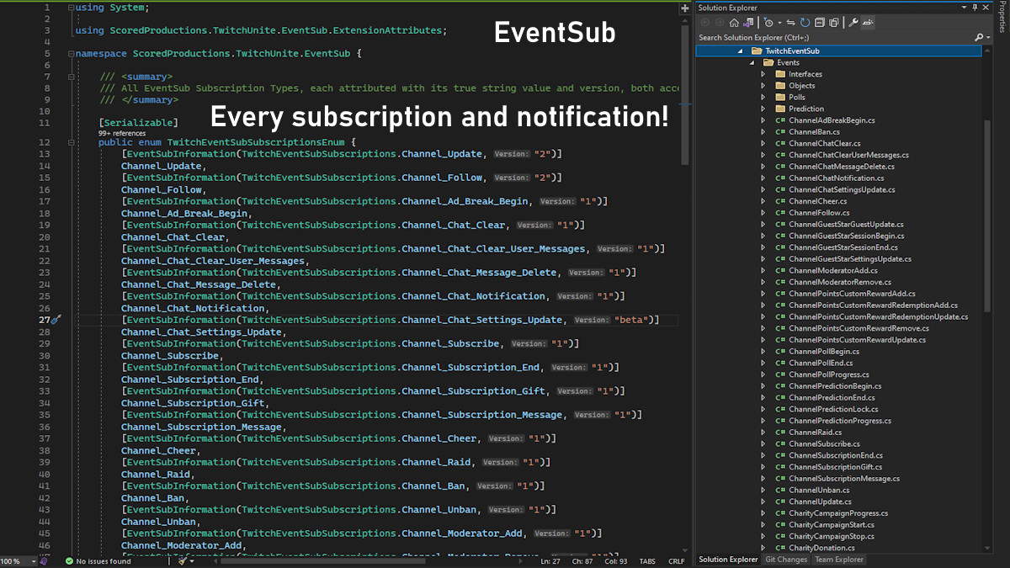Screen dimensions: 1010x568
Task: Click Sync with Active Document arrows icon
Action: pyautogui.click(x=791, y=23)
